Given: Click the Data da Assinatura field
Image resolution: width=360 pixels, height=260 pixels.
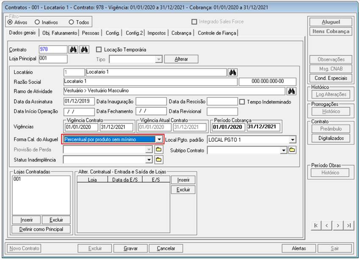Looking at the screenshot, I should pyautogui.click(x=79, y=102).
